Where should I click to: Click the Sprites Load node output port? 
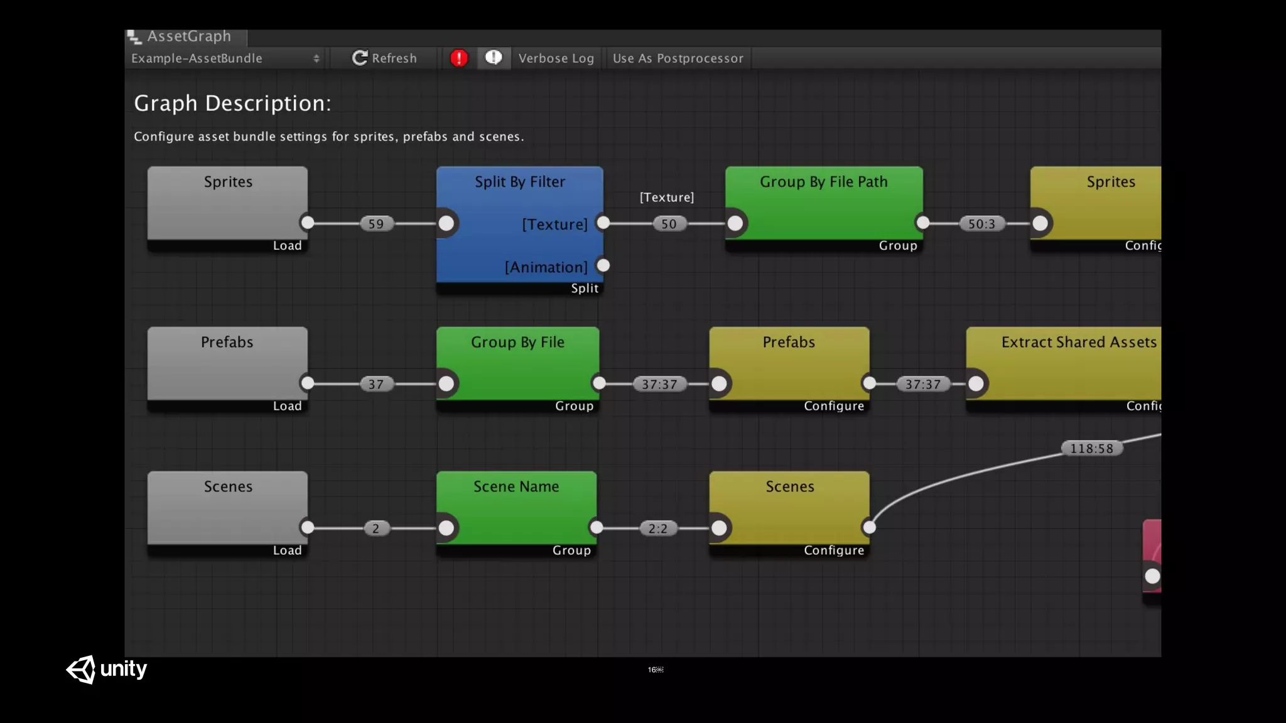308,223
